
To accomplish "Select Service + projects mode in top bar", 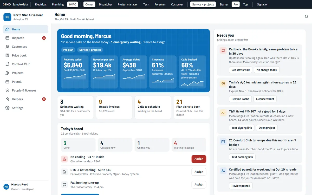I will [203, 4].
